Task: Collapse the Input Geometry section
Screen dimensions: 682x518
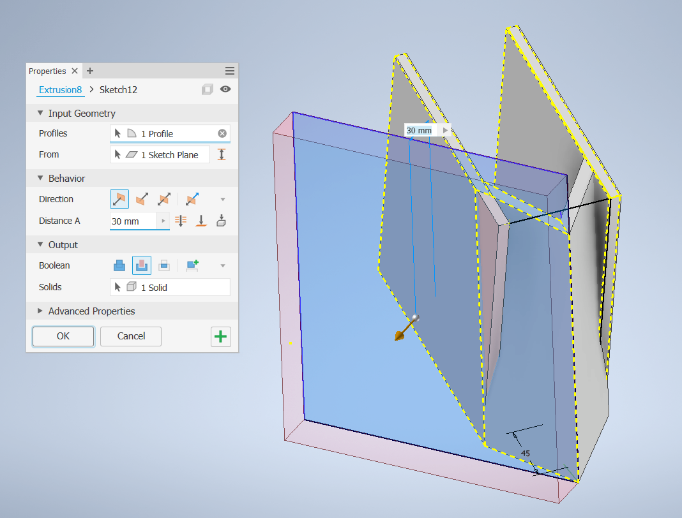Action: coord(40,113)
